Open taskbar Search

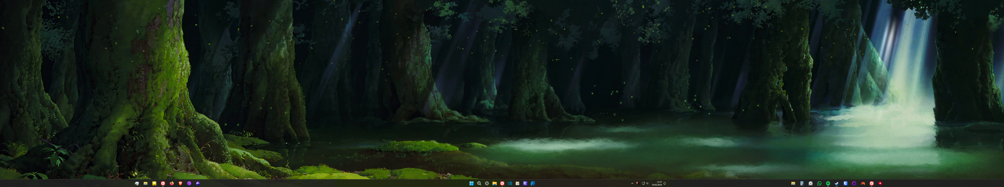point(479,183)
